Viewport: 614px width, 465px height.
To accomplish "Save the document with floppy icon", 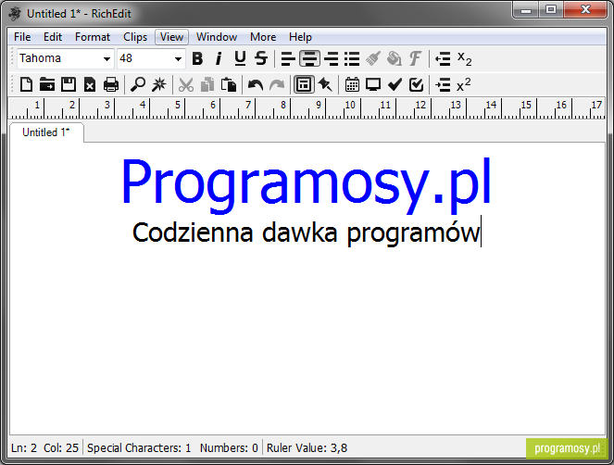I will (x=69, y=84).
